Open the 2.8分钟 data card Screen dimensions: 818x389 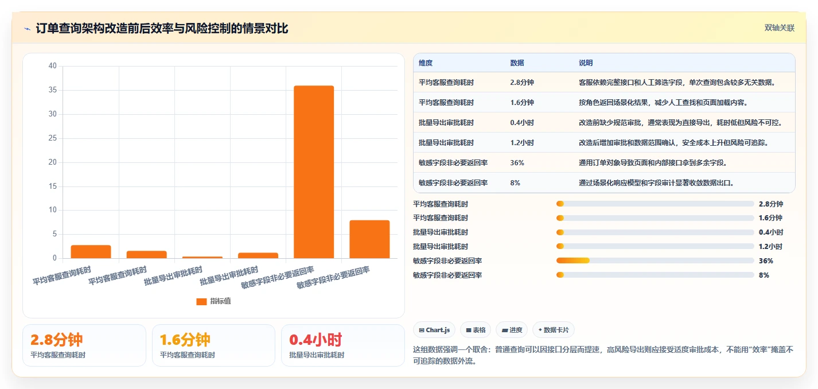84,345
